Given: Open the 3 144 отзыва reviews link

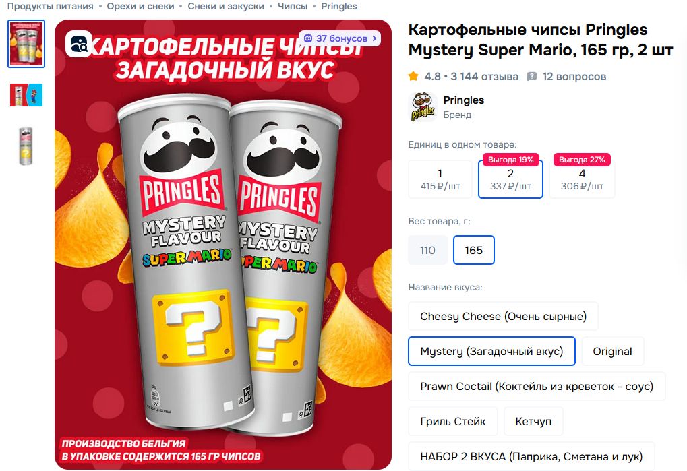Looking at the screenshot, I should [x=484, y=77].
